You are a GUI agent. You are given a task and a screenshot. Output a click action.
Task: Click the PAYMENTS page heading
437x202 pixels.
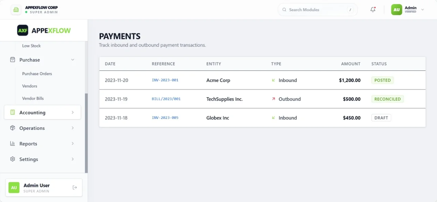point(119,36)
